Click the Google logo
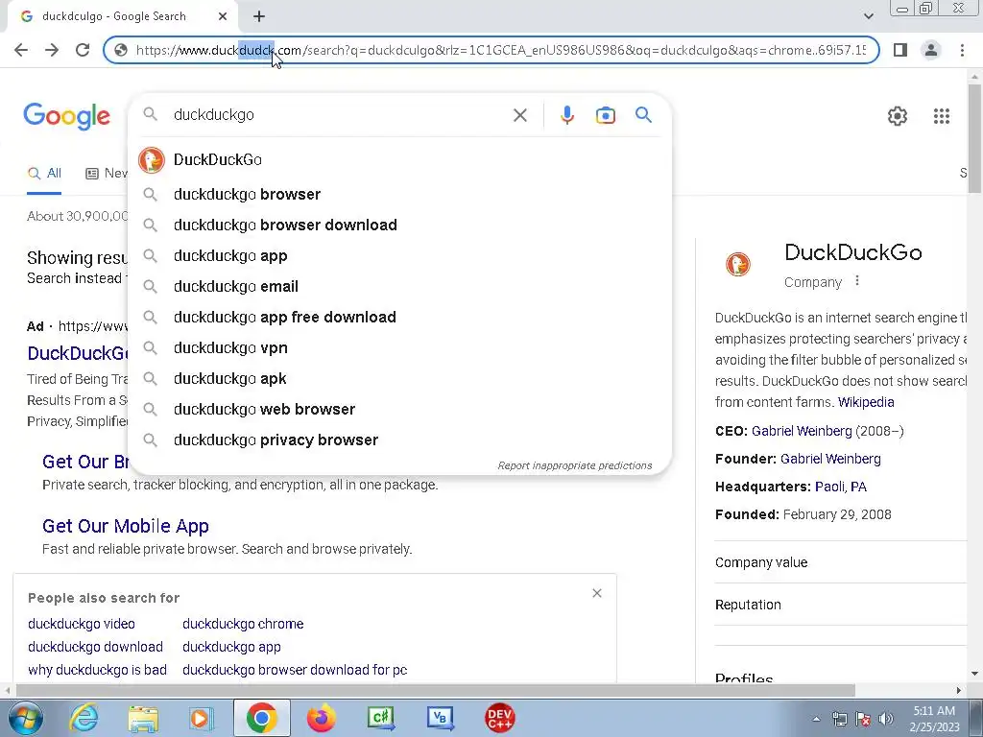The image size is (983, 737). pos(66,116)
